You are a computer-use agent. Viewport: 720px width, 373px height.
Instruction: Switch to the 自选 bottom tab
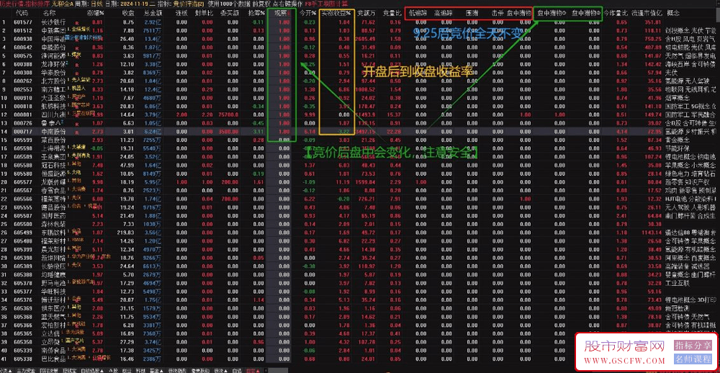point(237,370)
